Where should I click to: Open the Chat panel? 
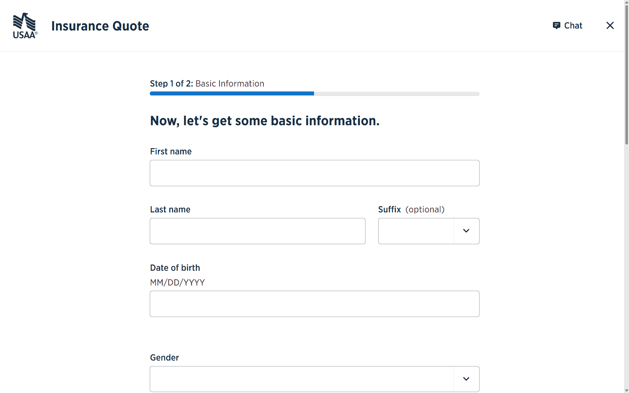[567, 26]
